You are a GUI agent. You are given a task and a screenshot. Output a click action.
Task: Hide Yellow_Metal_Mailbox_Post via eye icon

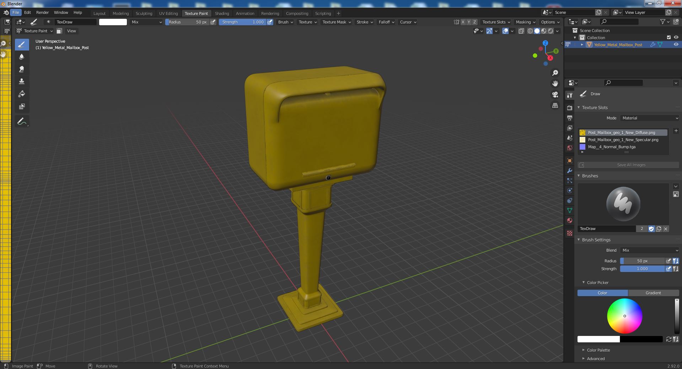[676, 44]
